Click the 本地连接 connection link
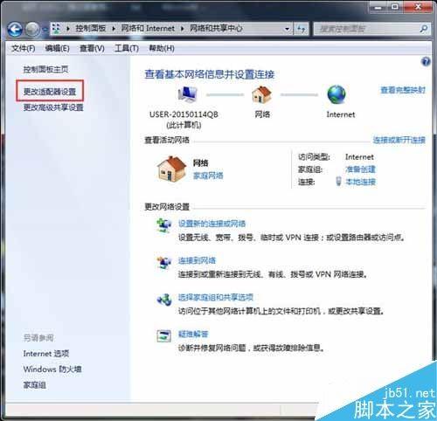437x421 pixels. (x=360, y=182)
